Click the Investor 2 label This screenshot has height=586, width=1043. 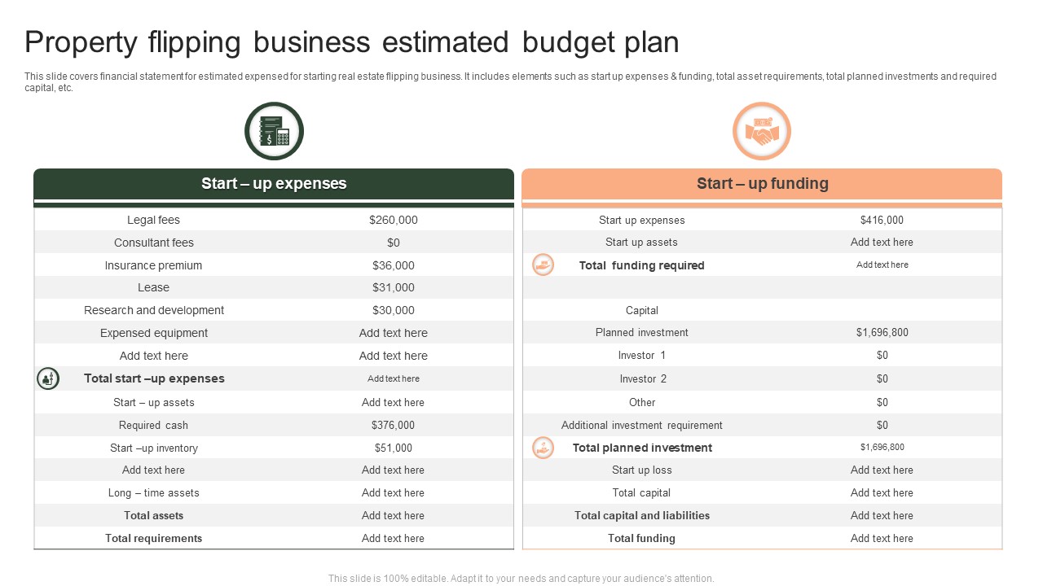[x=641, y=378]
